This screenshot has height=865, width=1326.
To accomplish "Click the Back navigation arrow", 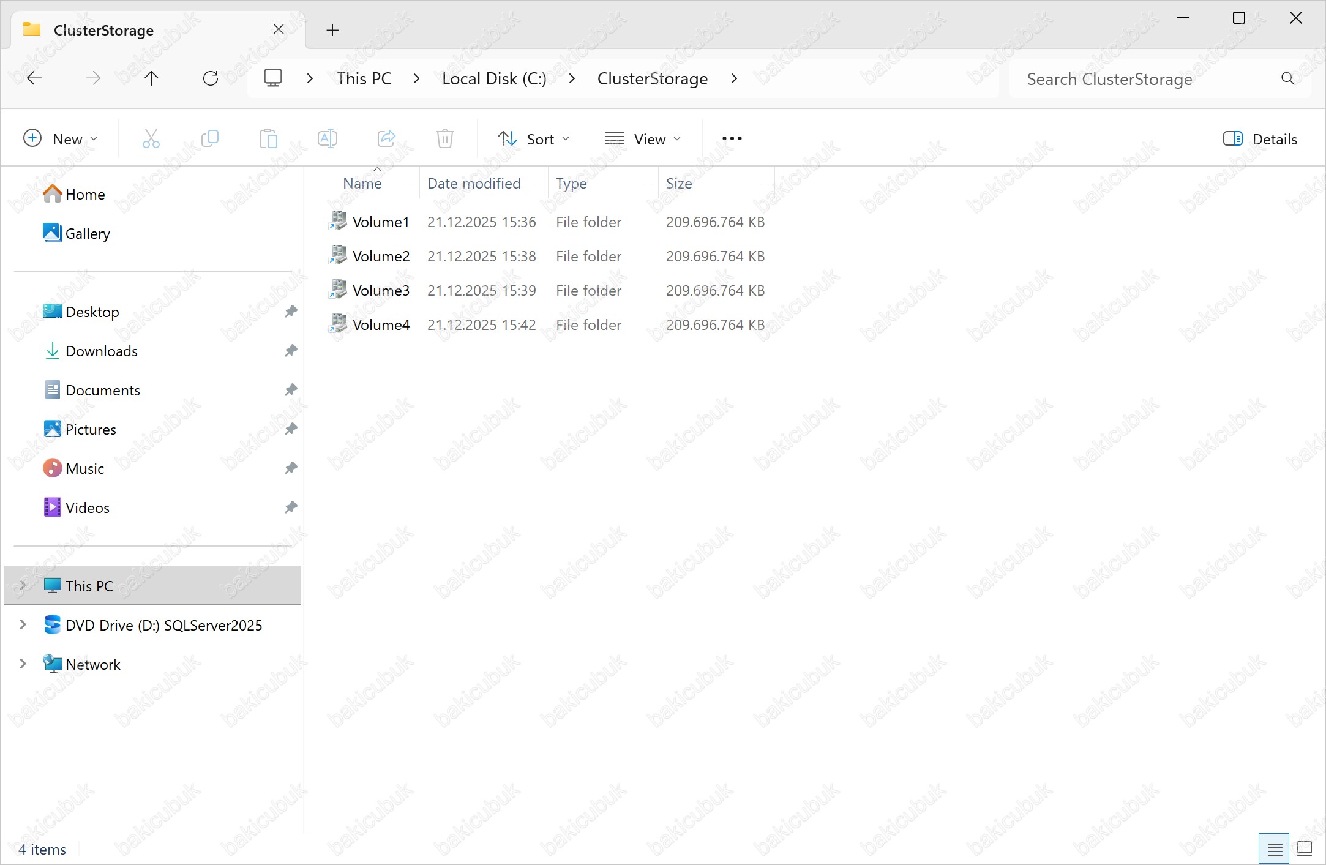I will click(x=35, y=78).
